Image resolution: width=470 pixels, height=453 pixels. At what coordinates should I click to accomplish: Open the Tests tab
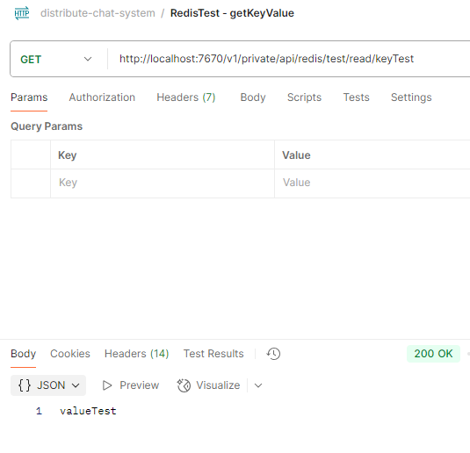(356, 97)
